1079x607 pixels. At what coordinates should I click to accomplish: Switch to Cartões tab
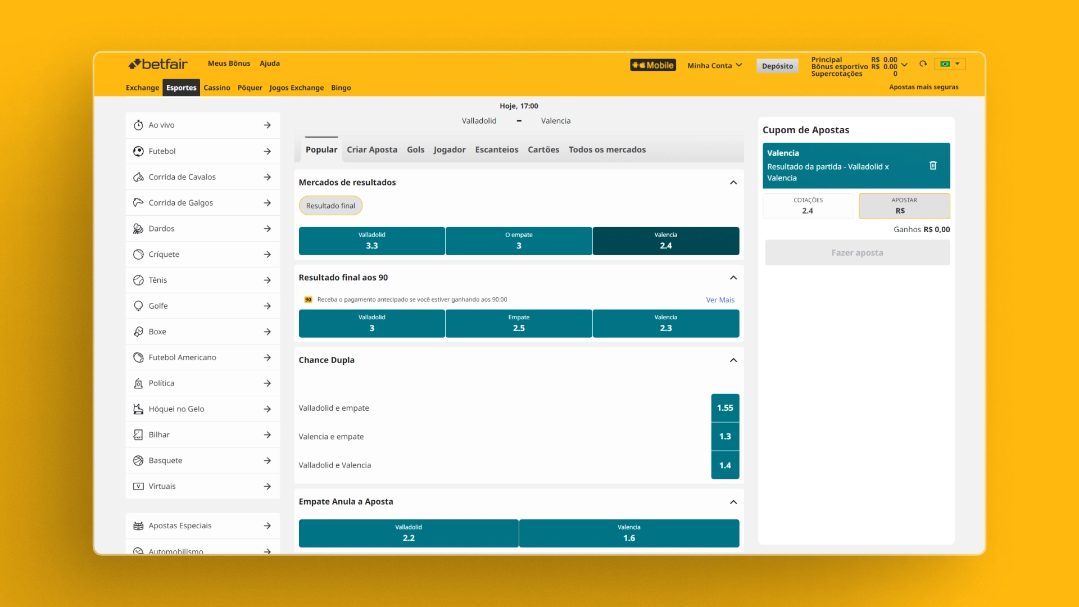tap(543, 150)
